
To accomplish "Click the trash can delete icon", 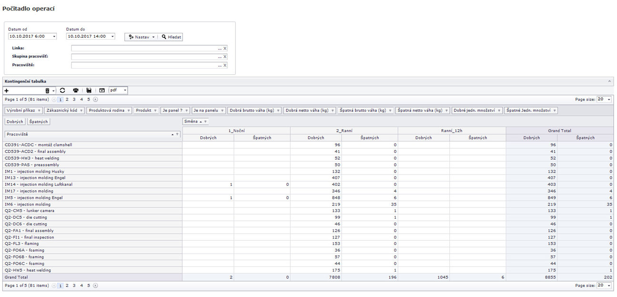I will click(47, 91).
